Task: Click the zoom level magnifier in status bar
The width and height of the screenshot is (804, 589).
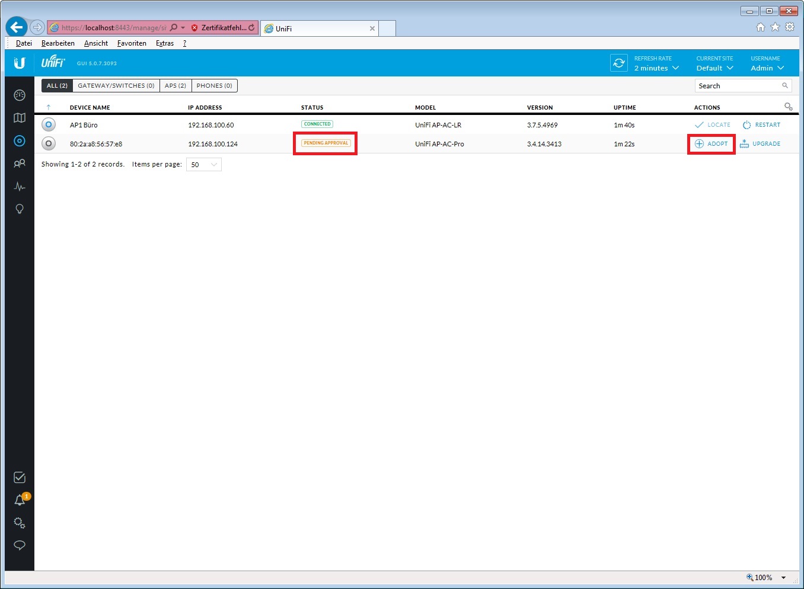Action: [750, 577]
